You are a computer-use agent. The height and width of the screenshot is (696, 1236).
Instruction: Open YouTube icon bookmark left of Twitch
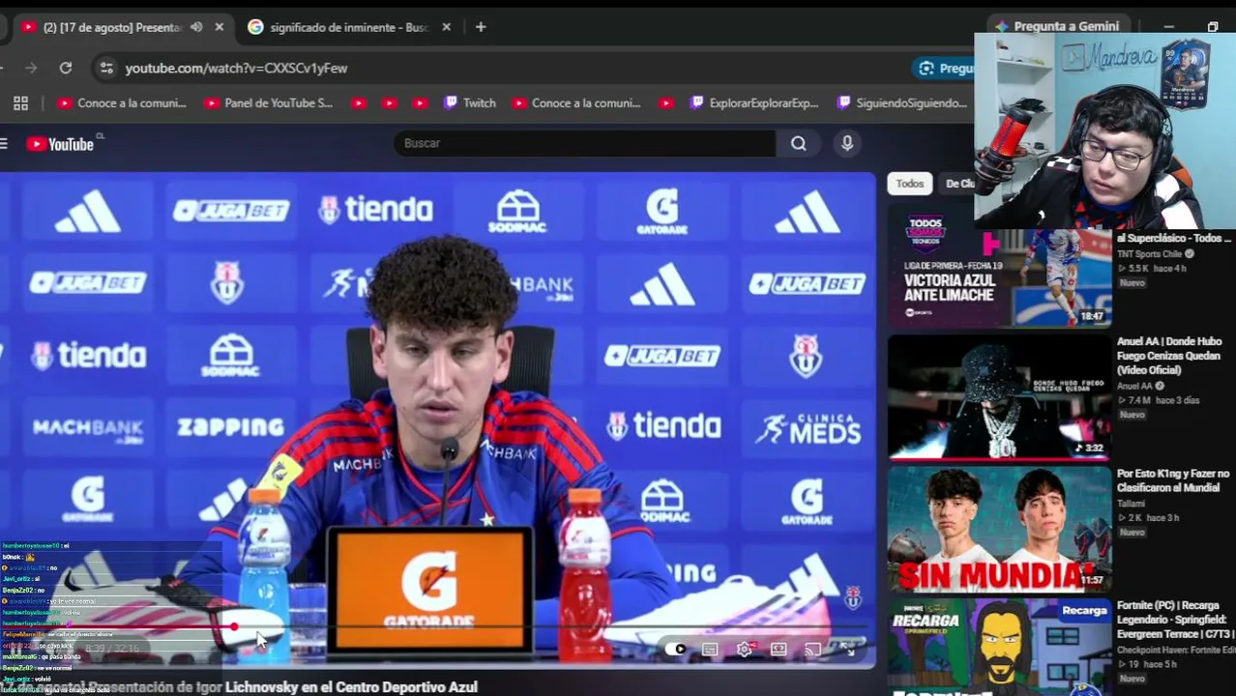tap(420, 102)
